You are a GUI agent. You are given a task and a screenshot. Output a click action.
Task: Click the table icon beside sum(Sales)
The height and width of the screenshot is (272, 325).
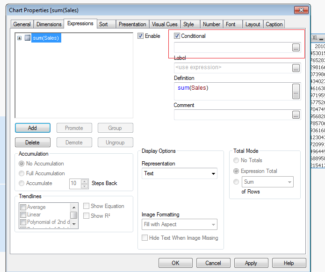point(28,38)
